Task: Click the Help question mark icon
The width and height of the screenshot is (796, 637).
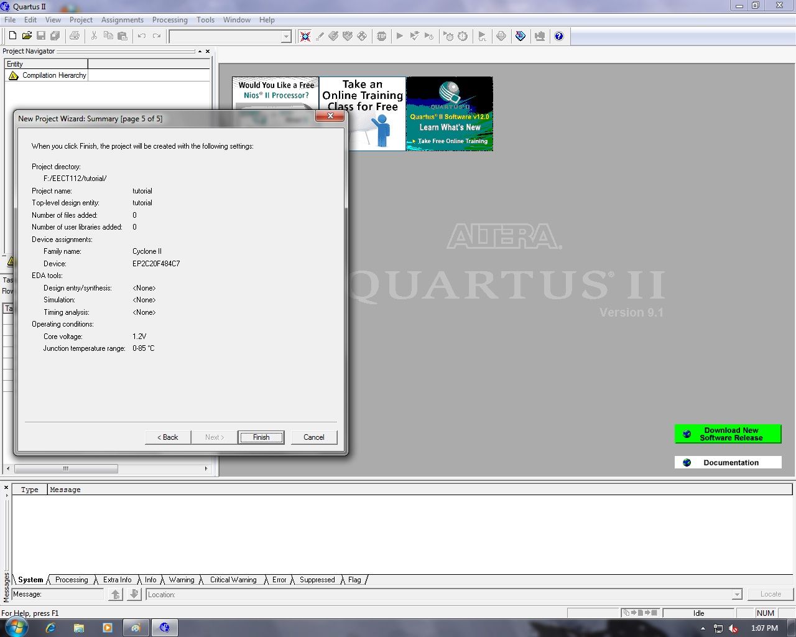Action: [559, 35]
